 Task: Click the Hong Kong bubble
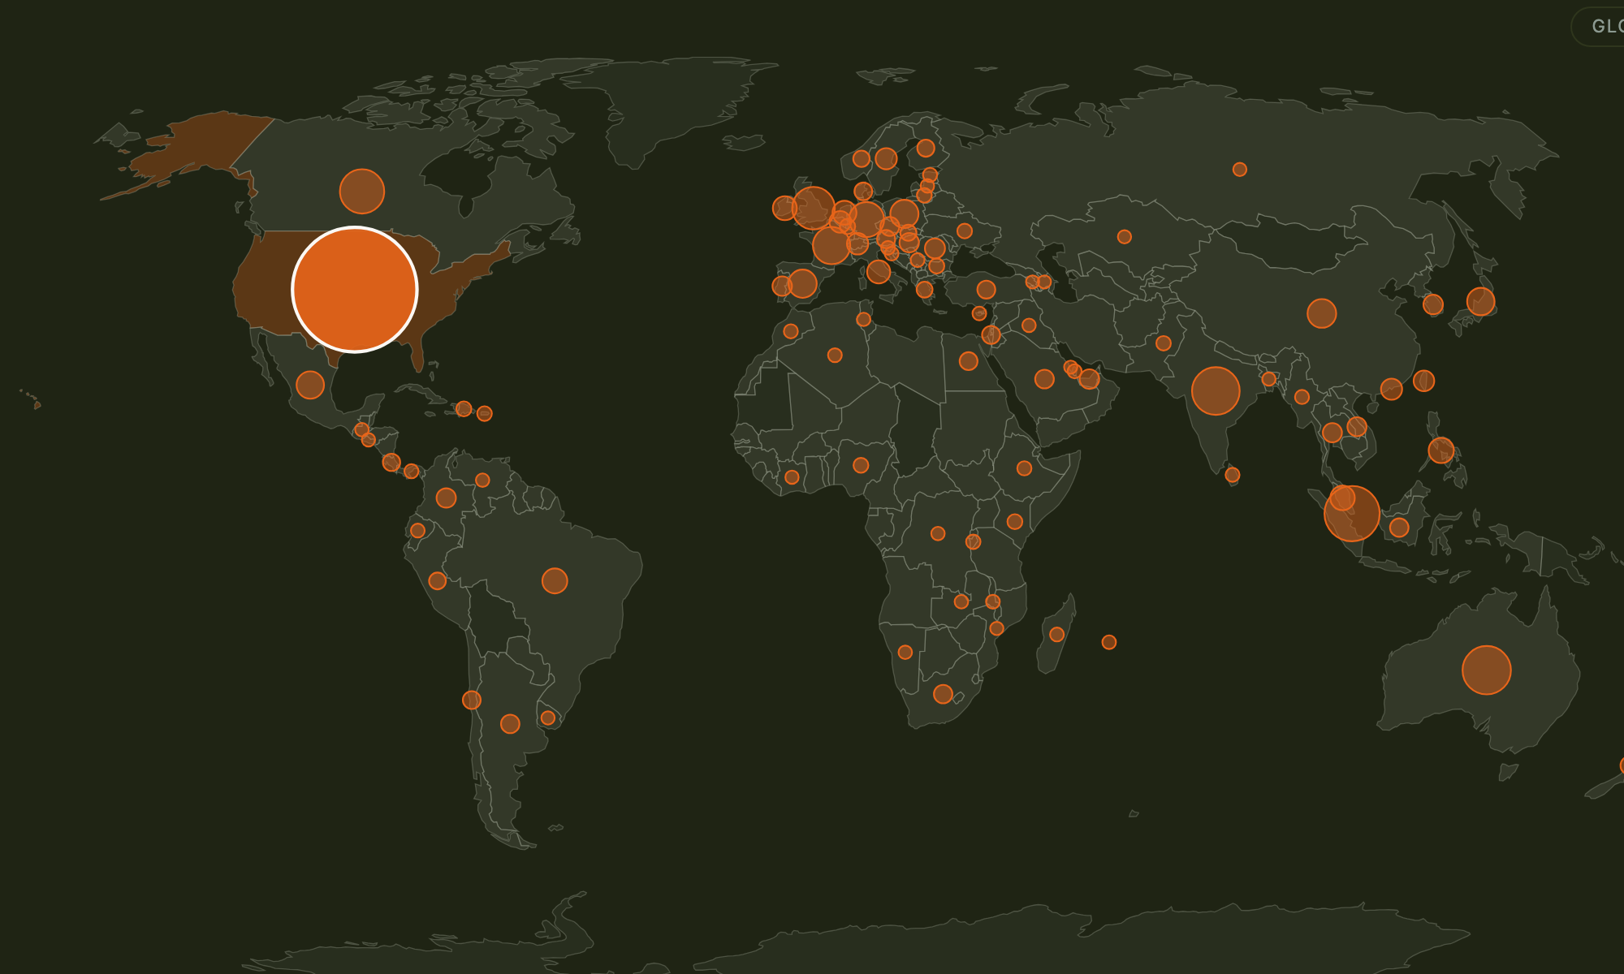(x=1391, y=389)
